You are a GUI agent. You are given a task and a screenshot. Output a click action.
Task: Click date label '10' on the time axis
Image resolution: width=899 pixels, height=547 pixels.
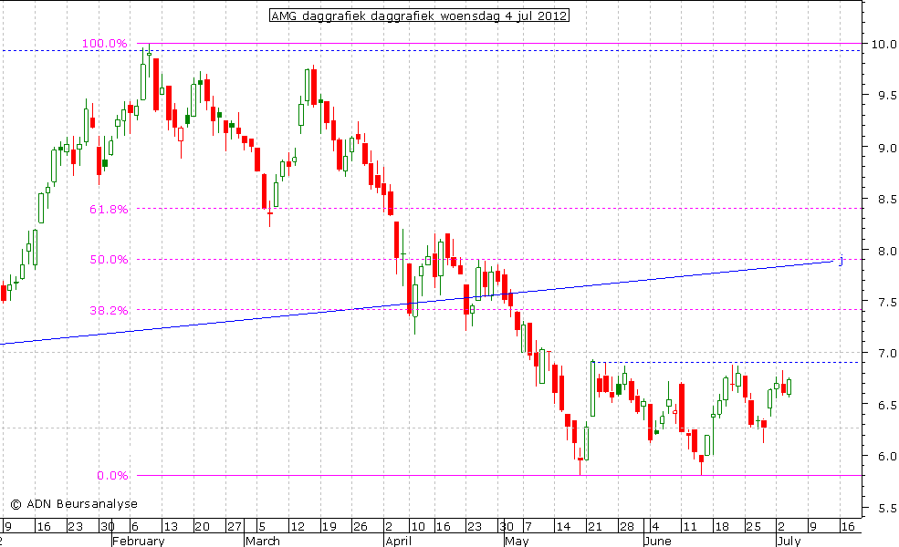[419, 526]
